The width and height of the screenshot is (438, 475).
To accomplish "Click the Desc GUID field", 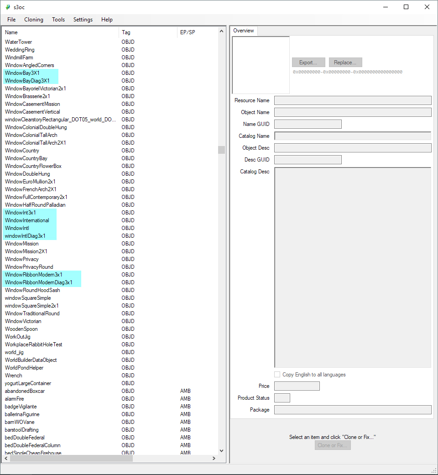I will pyautogui.click(x=308, y=160).
